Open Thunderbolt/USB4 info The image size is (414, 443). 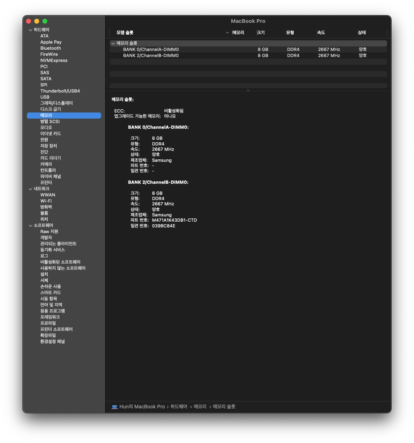click(x=60, y=91)
